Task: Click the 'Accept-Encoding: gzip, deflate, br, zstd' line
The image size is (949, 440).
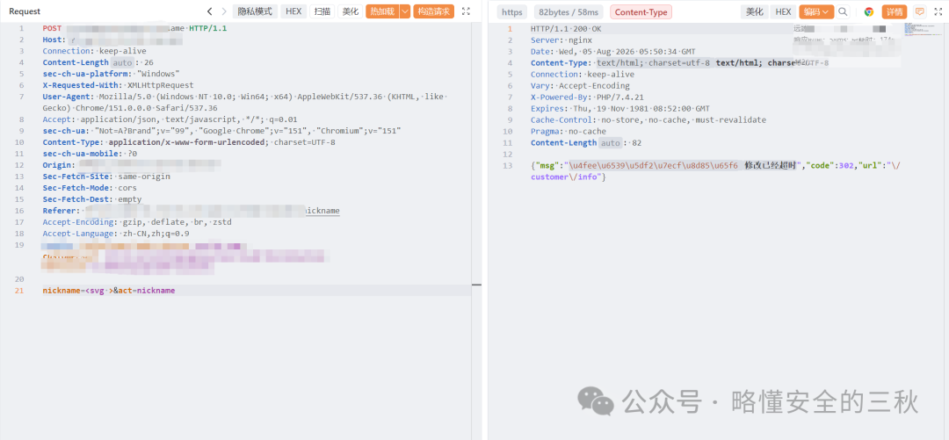Action: click(137, 222)
